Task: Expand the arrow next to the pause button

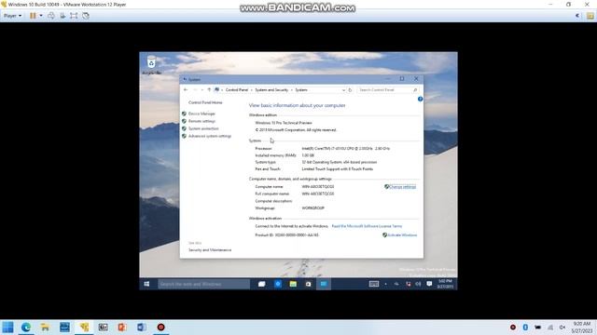Action: pos(41,16)
